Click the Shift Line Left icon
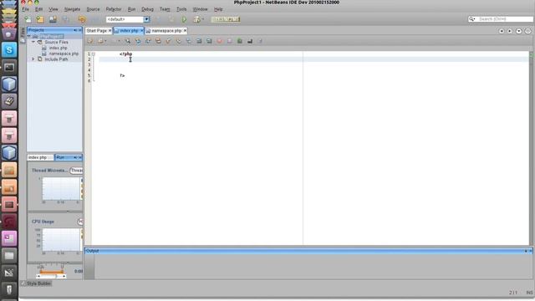Screen dimensions: 535x301 [x=199, y=41]
